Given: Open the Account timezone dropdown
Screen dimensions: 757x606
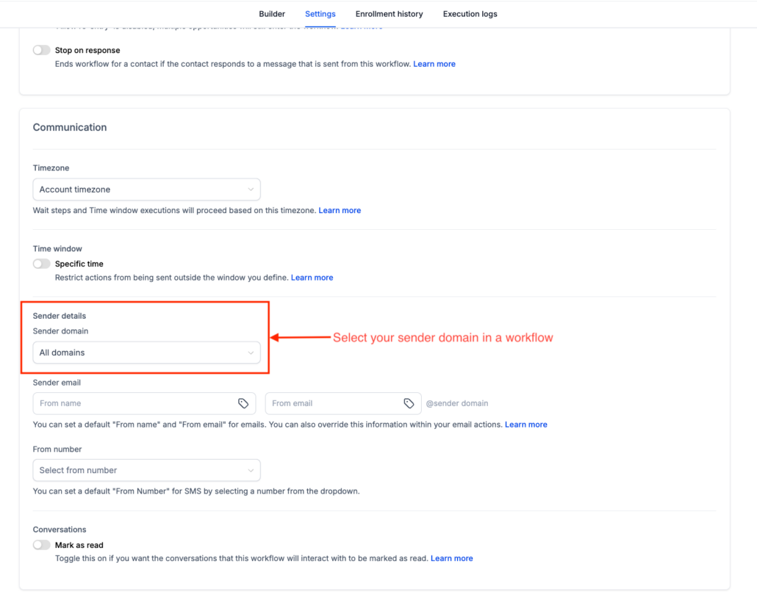Looking at the screenshot, I should click(x=147, y=190).
